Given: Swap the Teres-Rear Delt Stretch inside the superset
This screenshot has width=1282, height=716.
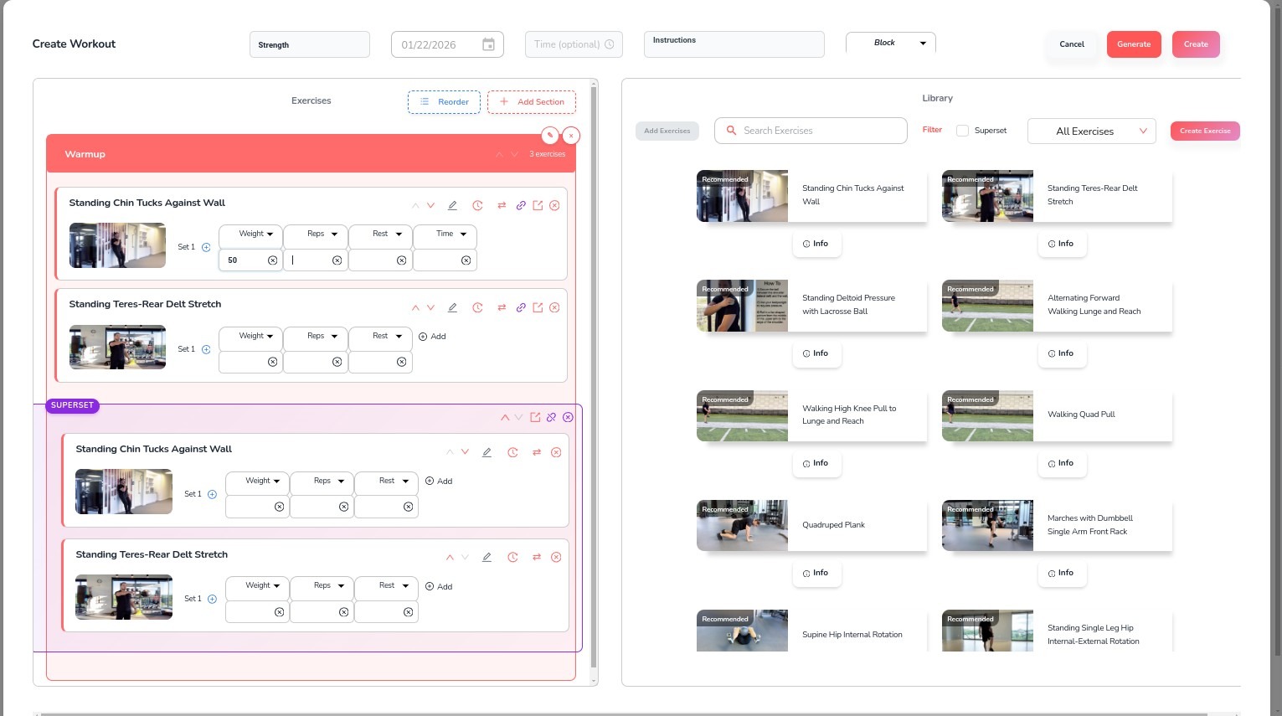Looking at the screenshot, I should click(537, 557).
